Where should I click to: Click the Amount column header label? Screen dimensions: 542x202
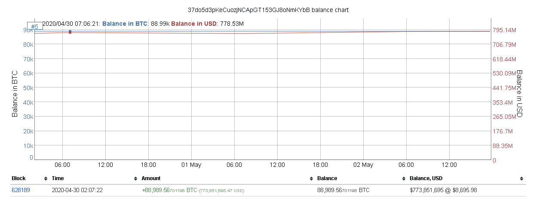click(151, 178)
